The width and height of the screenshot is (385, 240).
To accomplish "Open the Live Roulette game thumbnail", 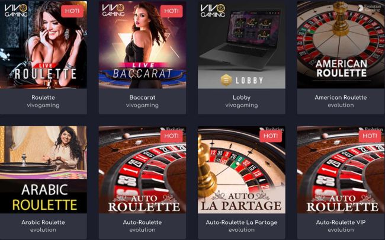I will tap(43, 44).
